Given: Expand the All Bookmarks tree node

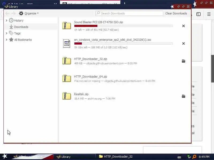Looking at the screenshot, I should click(x=6, y=40).
